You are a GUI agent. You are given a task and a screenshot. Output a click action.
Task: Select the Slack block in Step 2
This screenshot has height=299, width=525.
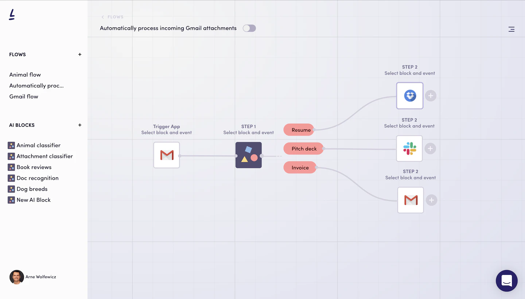click(x=409, y=148)
